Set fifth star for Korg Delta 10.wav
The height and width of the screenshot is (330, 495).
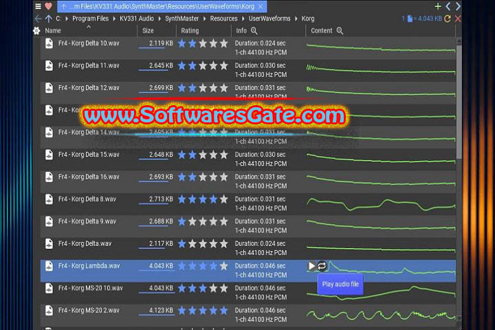tap(224, 43)
